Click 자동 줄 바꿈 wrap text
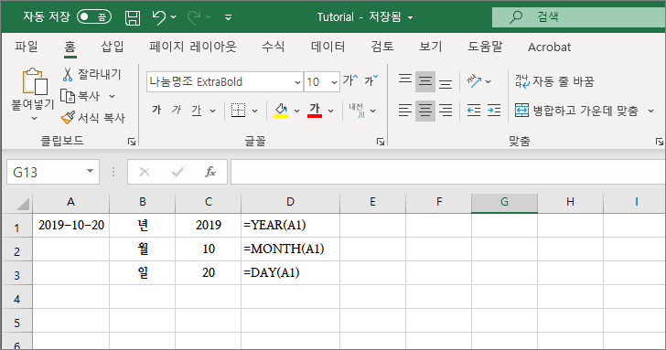 pyautogui.click(x=554, y=81)
